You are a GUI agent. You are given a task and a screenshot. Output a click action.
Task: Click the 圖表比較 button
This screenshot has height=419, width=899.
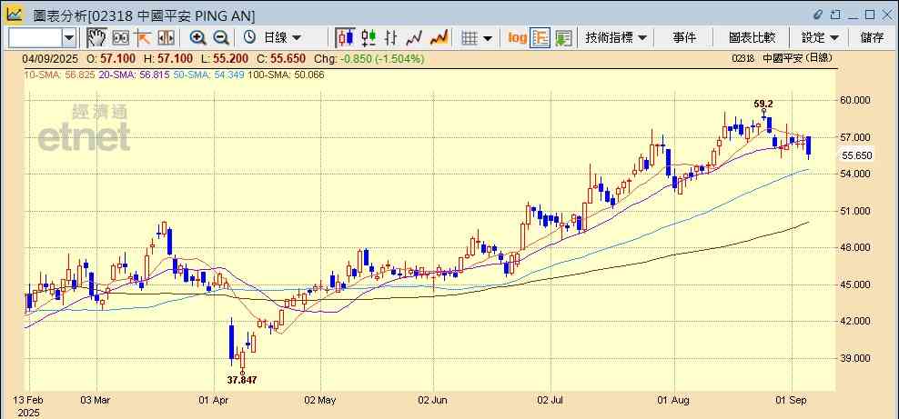pos(753,38)
